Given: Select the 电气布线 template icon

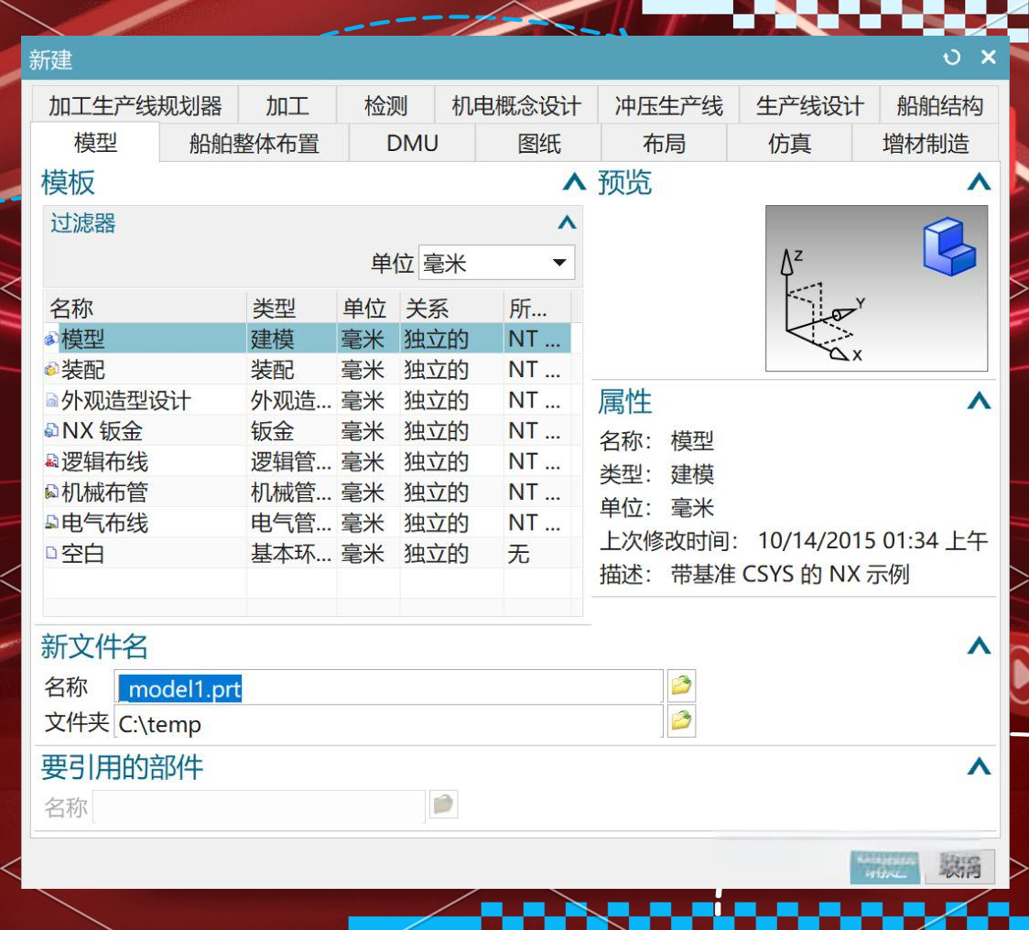Looking at the screenshot, I should click(x=51, y=523).
